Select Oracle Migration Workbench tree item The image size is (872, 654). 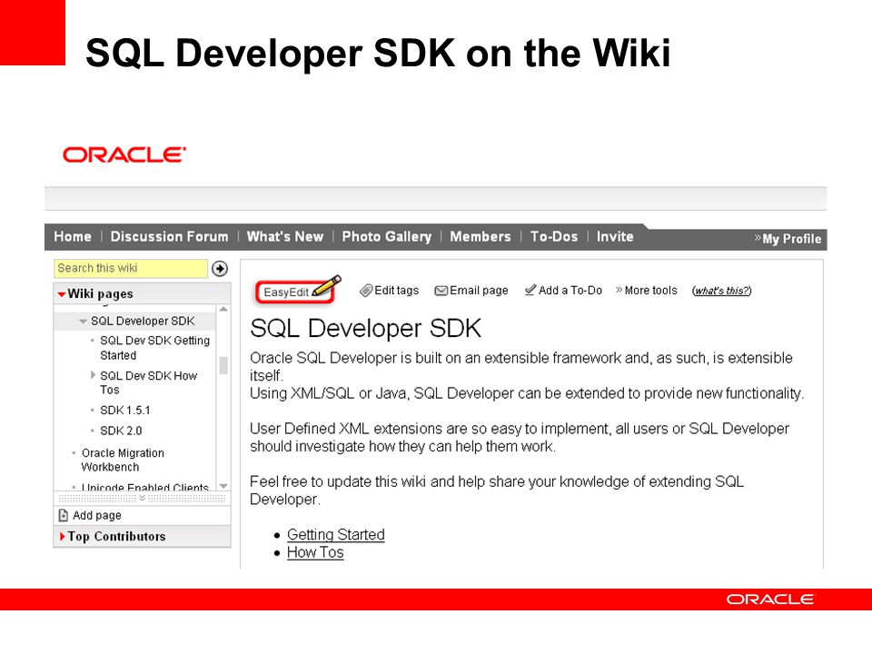[123, 460]
